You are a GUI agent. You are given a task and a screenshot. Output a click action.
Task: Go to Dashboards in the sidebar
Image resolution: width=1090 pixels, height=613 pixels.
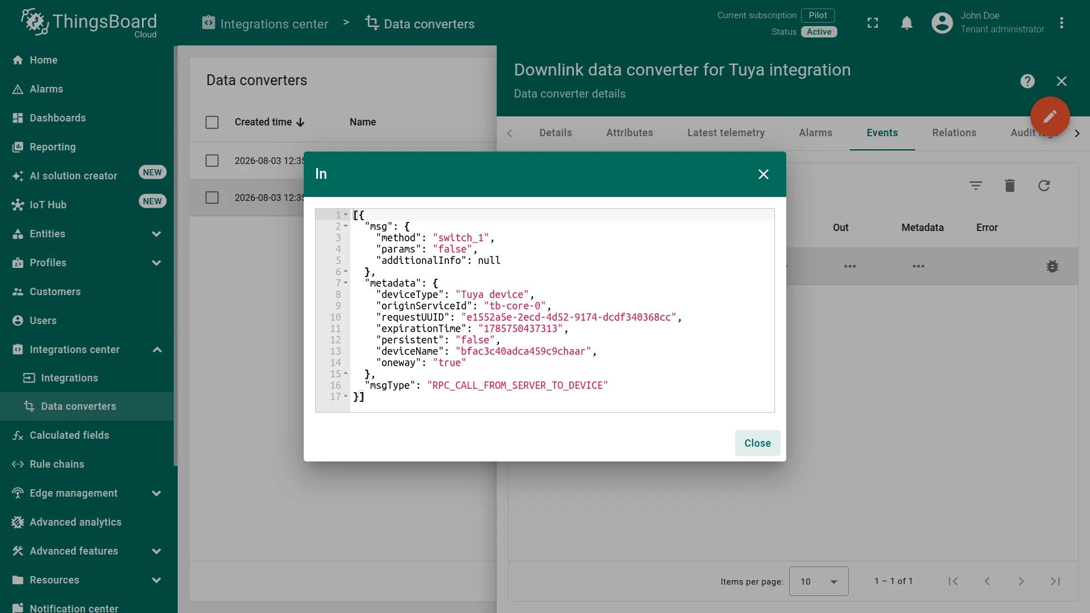[87, 118]
